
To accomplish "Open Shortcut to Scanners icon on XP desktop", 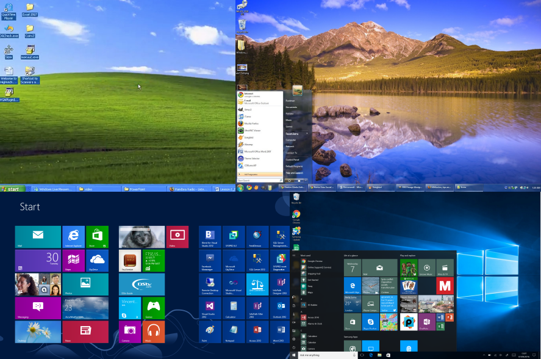I will [x=30, y=75].
